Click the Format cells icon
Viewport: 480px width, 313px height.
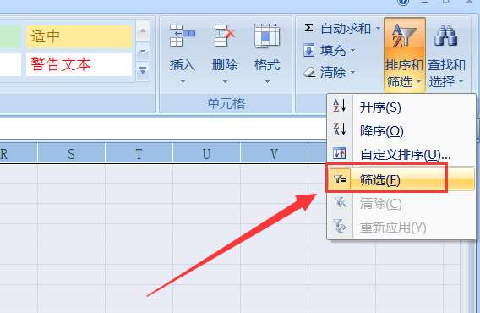click(267, 36)
